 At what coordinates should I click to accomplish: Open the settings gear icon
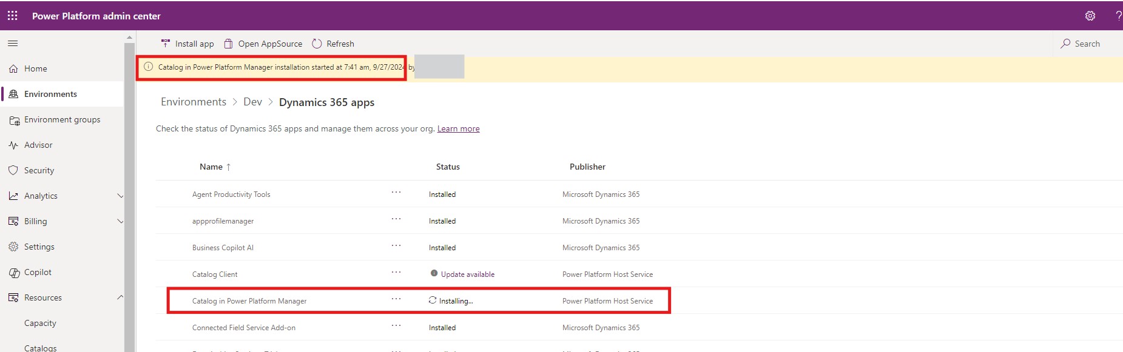[1090, 16]
